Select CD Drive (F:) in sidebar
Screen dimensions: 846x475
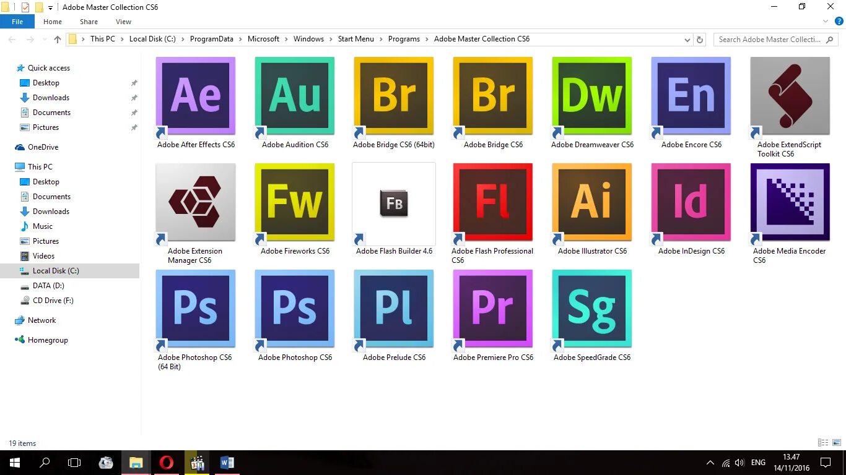point(53,301)
